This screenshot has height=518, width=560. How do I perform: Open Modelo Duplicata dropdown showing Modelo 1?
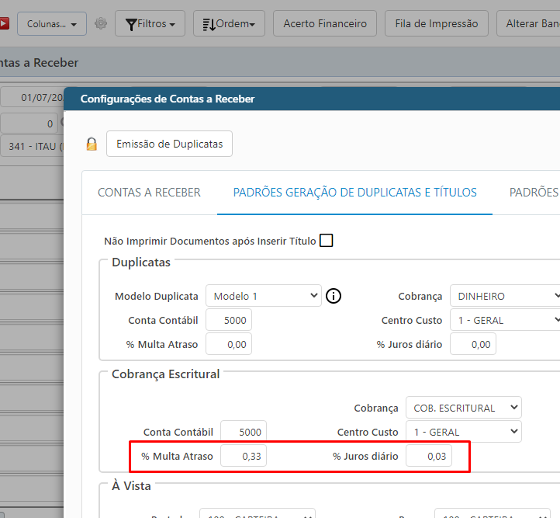[x=264, y=296]
